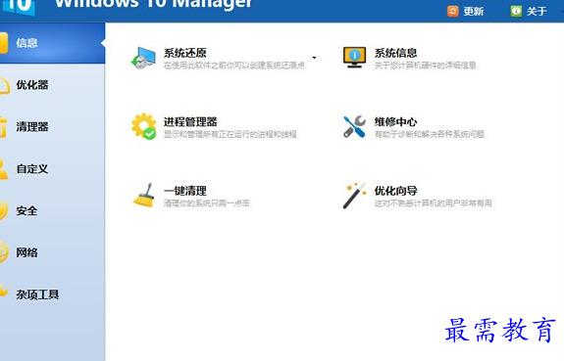Click the orange update icon next to 更新

pyautogui.click(x=453, y=11)
